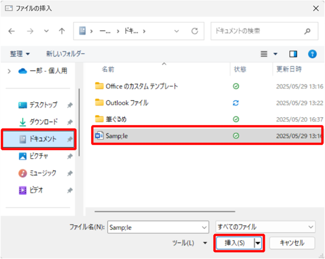Select ドキュメント in the sidebar

point(38,139)
